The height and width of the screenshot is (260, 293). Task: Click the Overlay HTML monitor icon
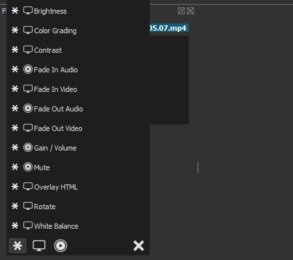tap(28, 186)
